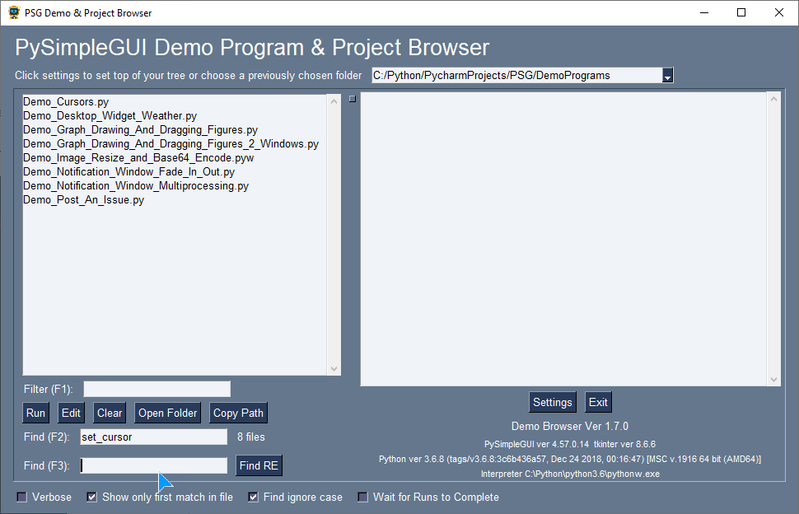
Task: Click the PSG robot icon in the title bar
Action: coord(14,12)
